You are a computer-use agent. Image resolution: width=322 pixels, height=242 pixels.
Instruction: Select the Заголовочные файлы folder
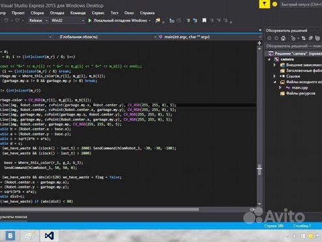pyautogui.click(x=304, y=70)
